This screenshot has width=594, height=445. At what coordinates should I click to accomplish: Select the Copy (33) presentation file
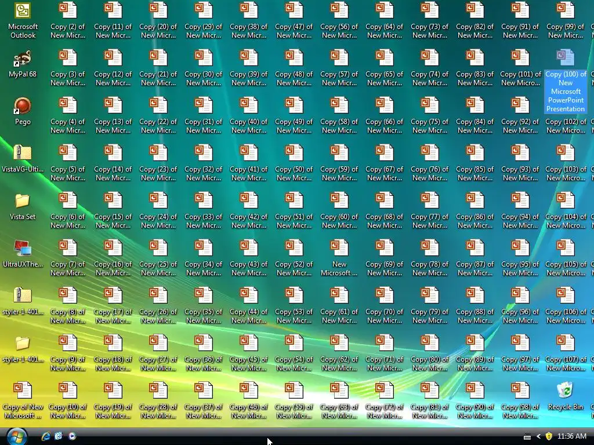click(204, 211)
